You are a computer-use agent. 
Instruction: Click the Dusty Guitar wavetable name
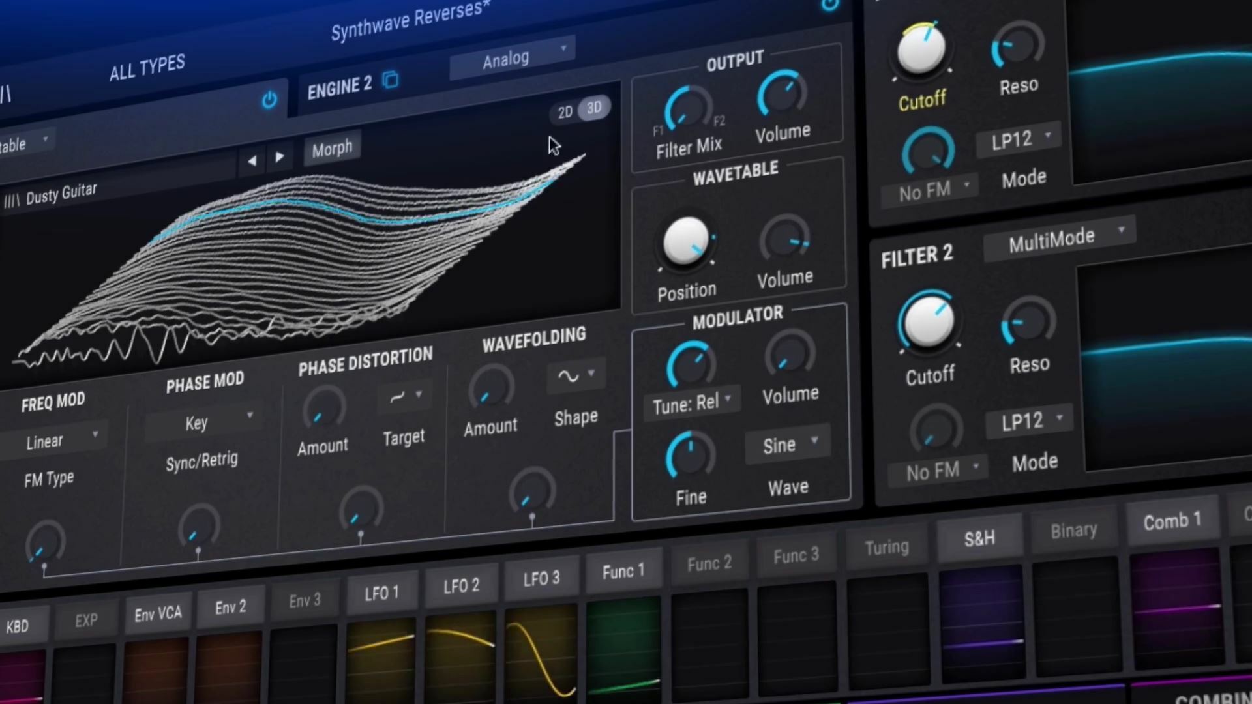click(61, 194)
